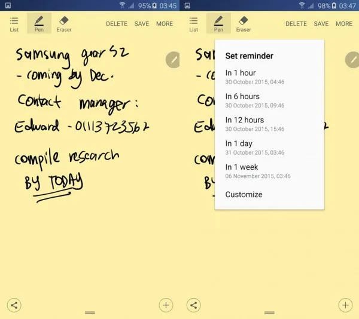Select the List tool in right screen
The image size is (359, 319).
tap(193, 24)
